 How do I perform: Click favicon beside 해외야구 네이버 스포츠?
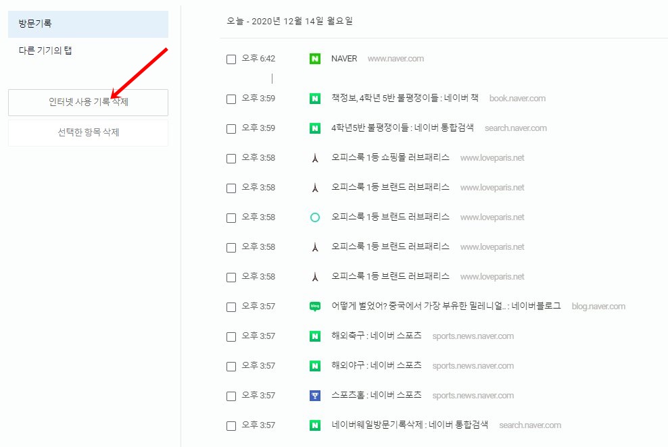315,366
